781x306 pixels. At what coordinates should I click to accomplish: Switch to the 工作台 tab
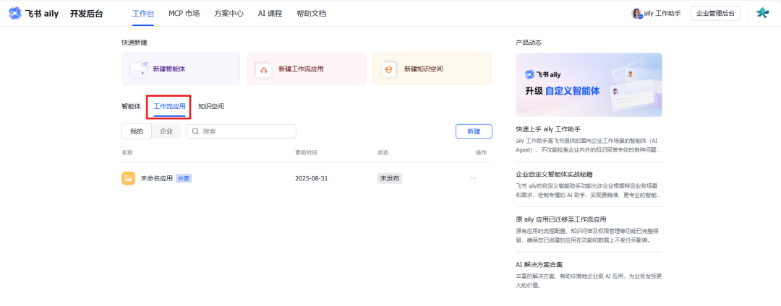143,14
